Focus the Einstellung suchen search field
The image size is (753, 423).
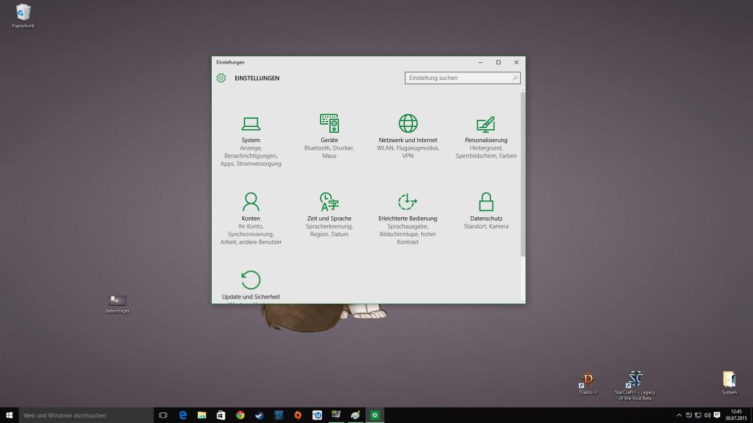[462, 78]
